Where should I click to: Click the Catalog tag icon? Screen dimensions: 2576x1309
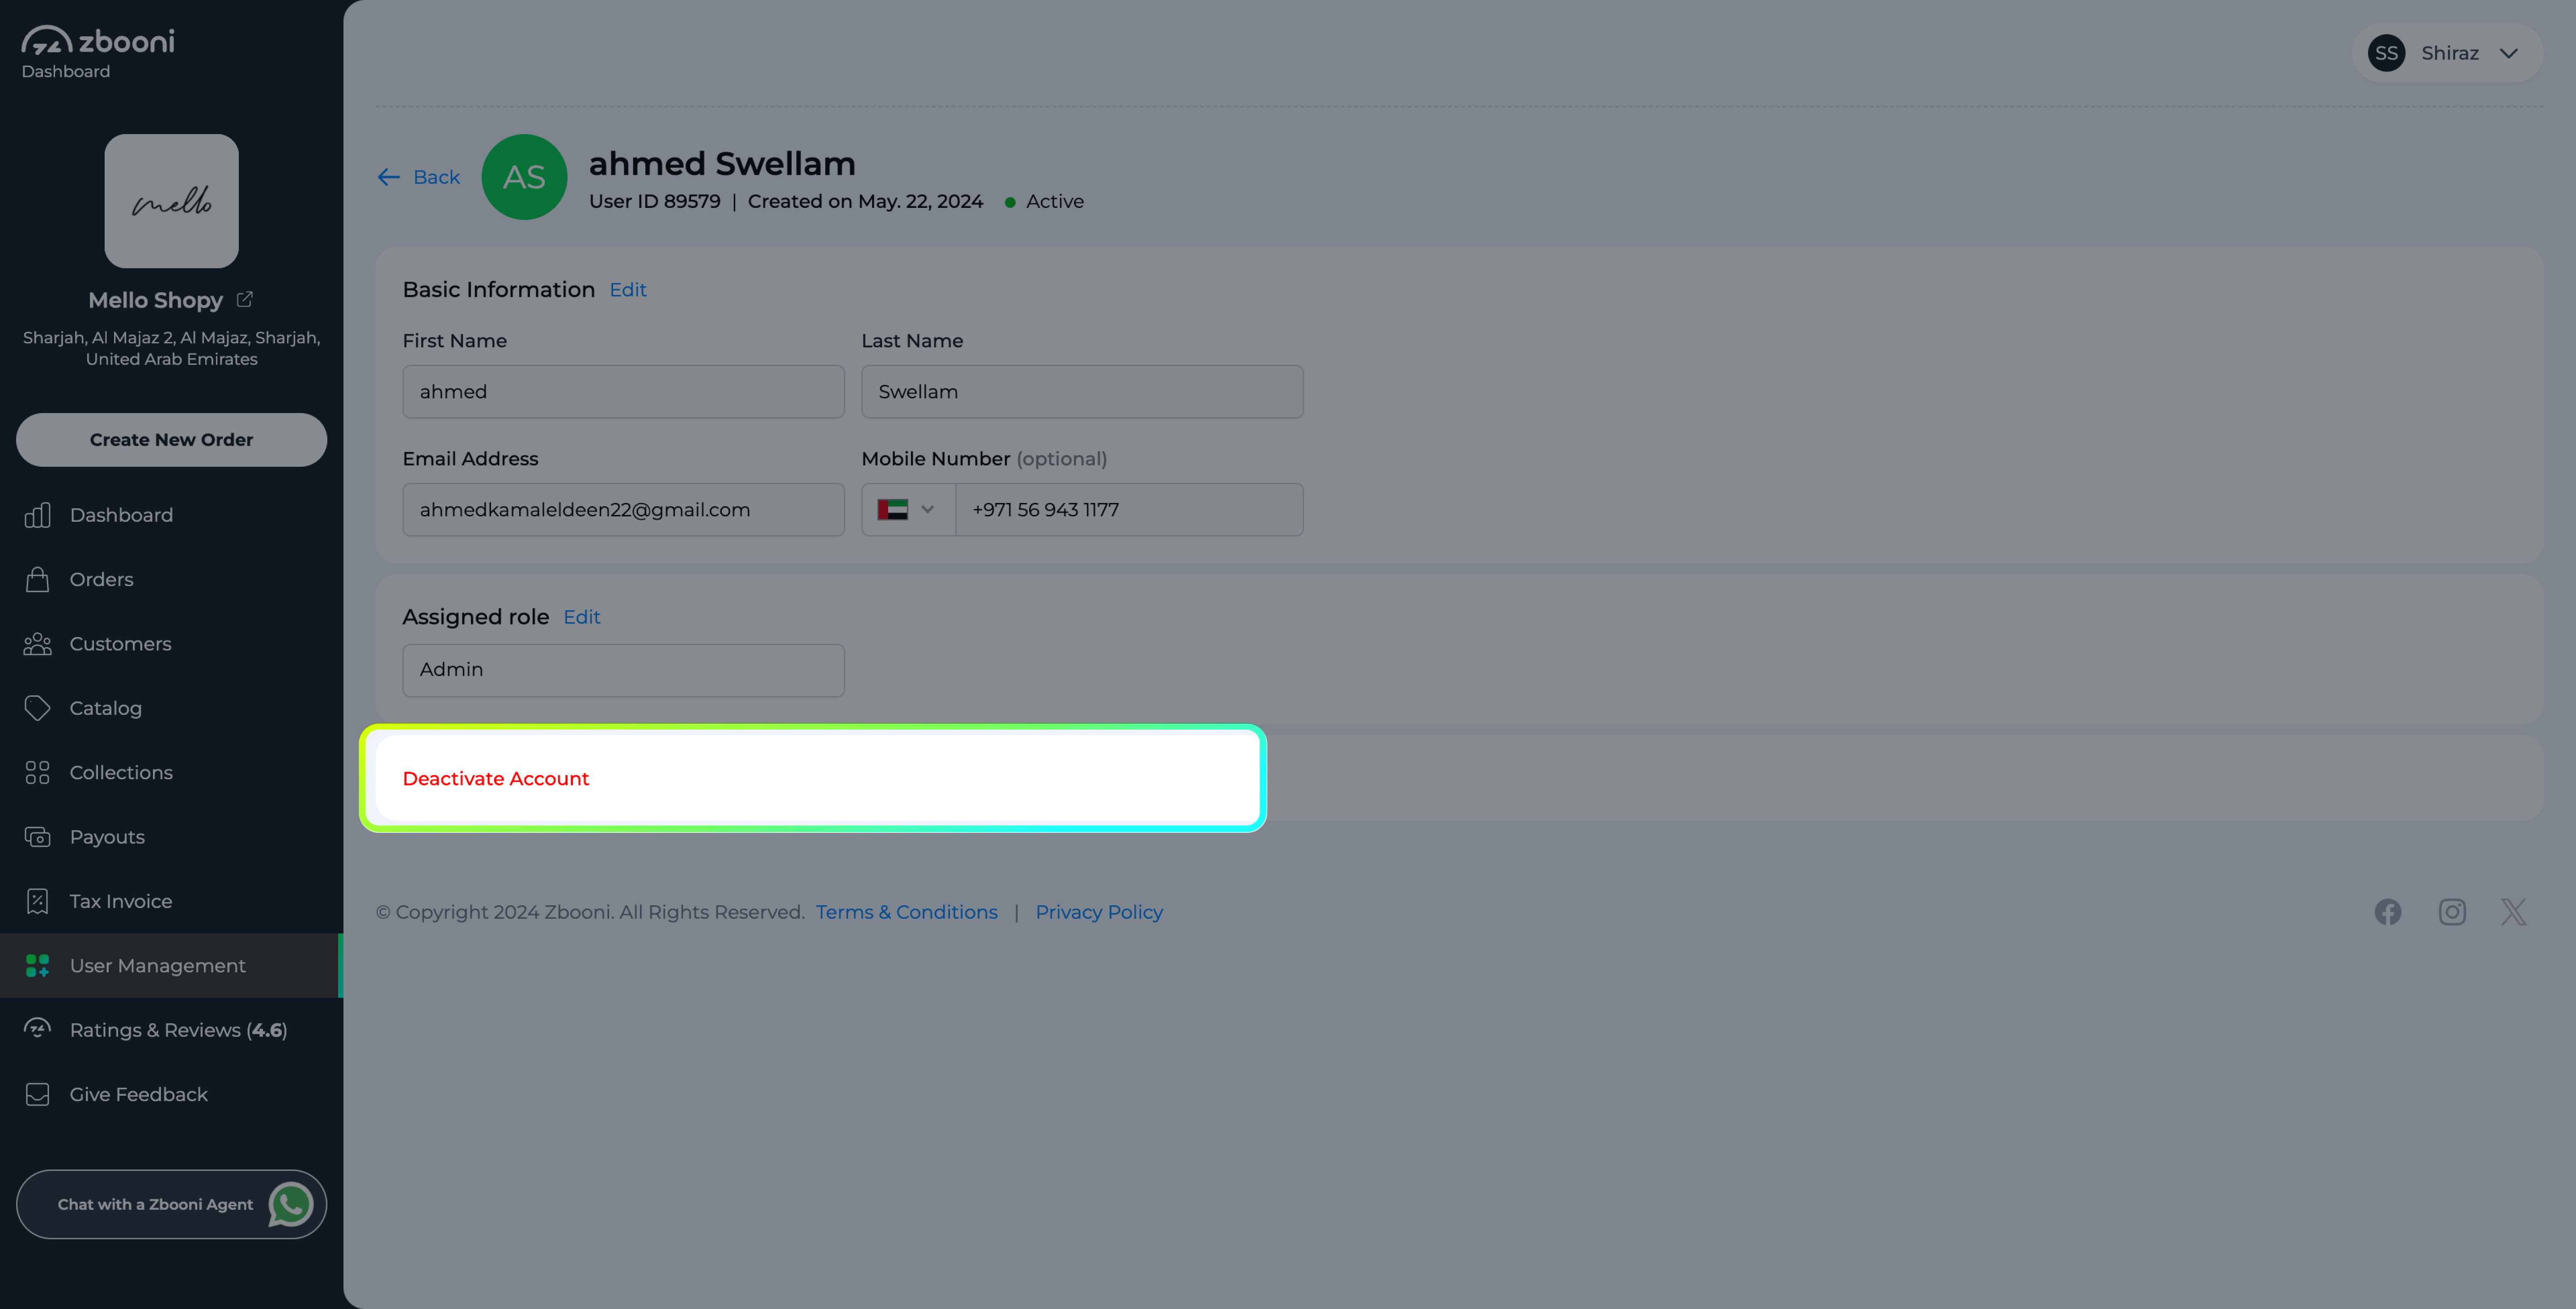pyautogui.click(x=38, y=708)
